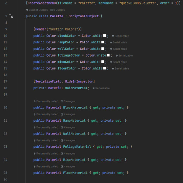The image size is (183, 183).
Task: Click Serializable hint next to wallColor
Action: point(119,49)
